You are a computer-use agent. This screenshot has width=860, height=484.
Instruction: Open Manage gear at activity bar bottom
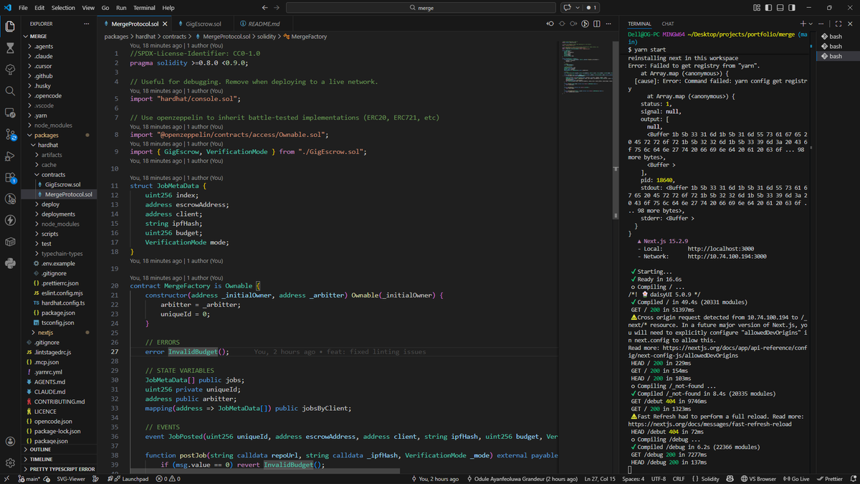pyautogui.click(x=10, y=463)
